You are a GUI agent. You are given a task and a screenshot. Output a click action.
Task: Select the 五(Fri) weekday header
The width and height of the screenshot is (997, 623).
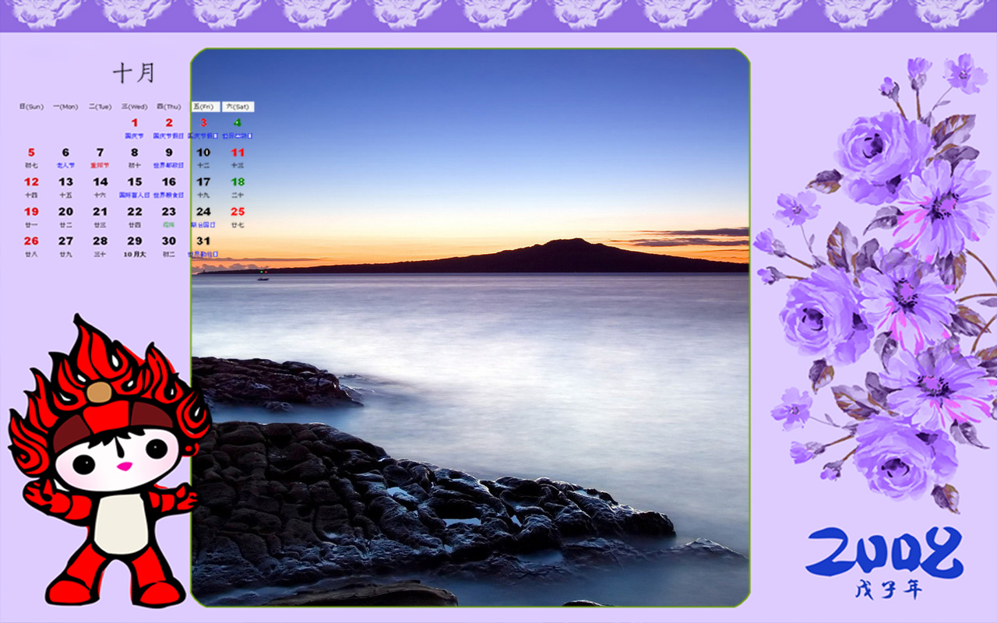[205, 107]
